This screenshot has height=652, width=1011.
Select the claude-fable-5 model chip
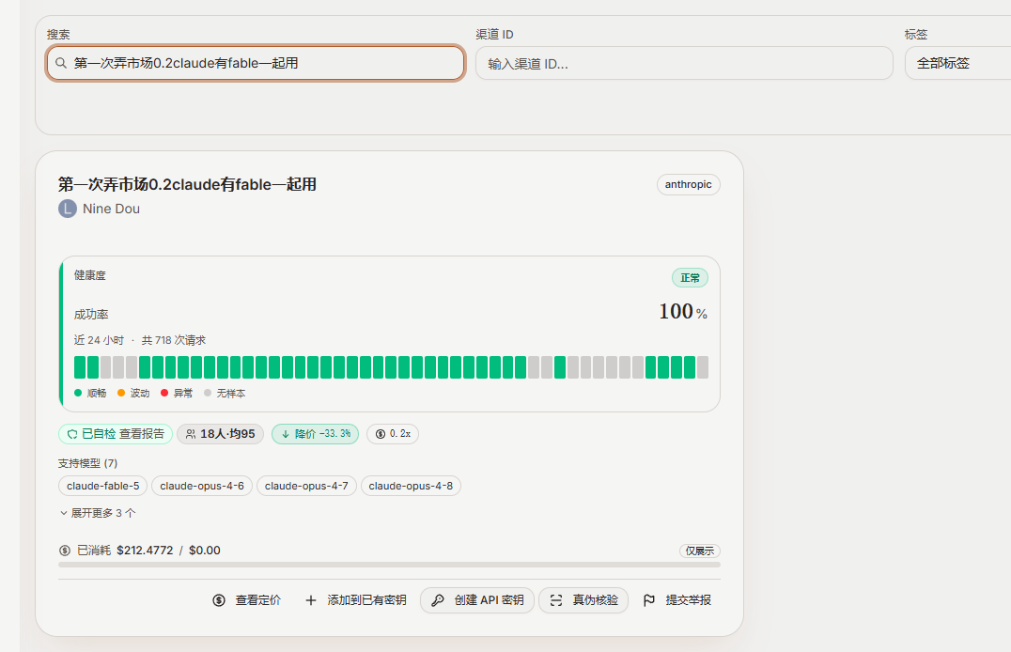click(103, 486)
